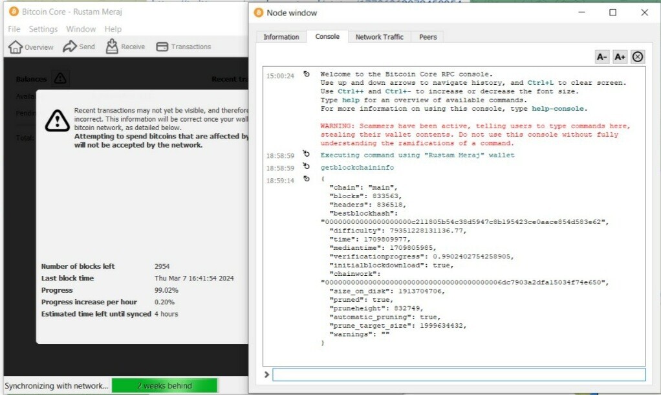The width and height of the screenshot is (661, 395).
Task: Click the icon beside Executing command line
Action: [x=307, y=153]
